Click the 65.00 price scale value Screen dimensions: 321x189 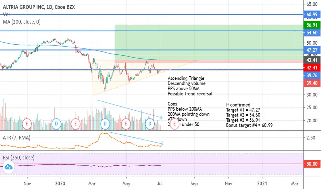click(312, 4)
